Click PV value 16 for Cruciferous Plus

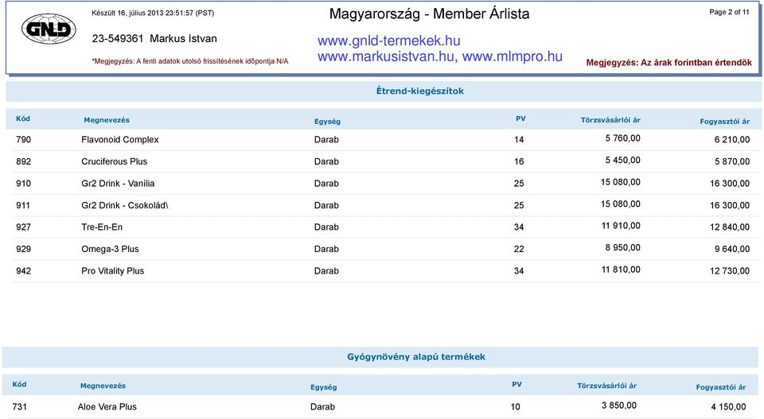click(519, 161)
